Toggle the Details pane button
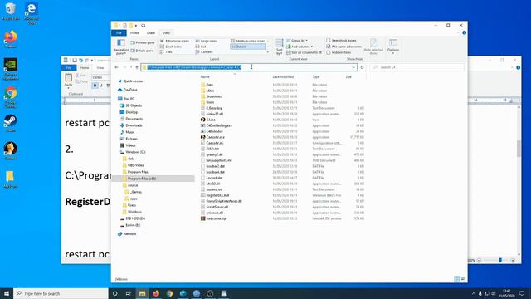Image resolution: width=531 pixels, height=299 pixels. pos(142,51)
